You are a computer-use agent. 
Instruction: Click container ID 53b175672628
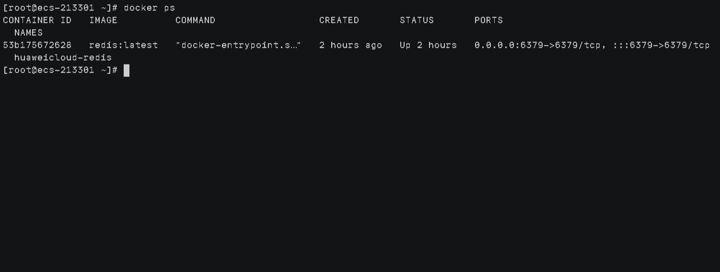pos(37,45)
